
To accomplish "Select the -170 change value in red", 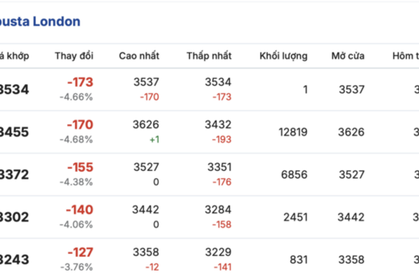I will click(x=80, y=126).
